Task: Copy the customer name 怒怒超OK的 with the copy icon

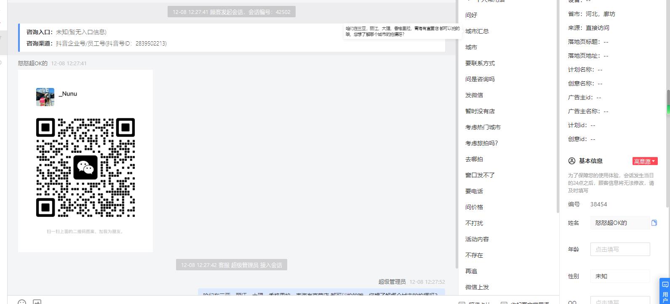Action: pyautogui.click(x=654, y=223)
